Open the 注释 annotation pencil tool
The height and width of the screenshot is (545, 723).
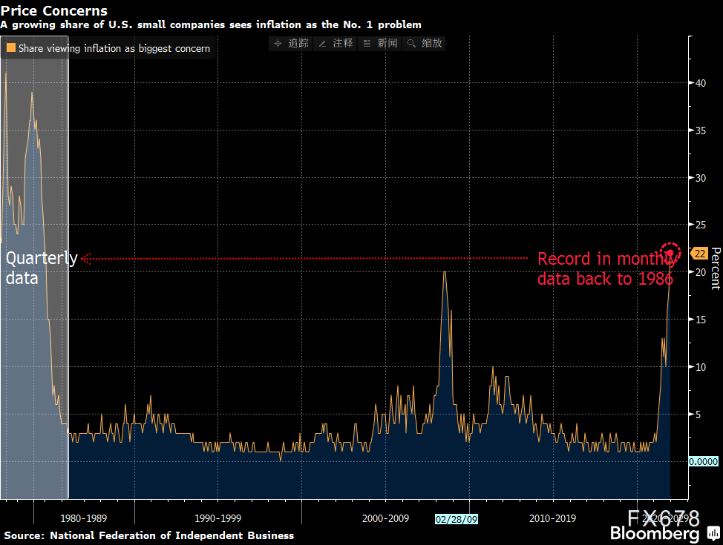pos(336,43)
